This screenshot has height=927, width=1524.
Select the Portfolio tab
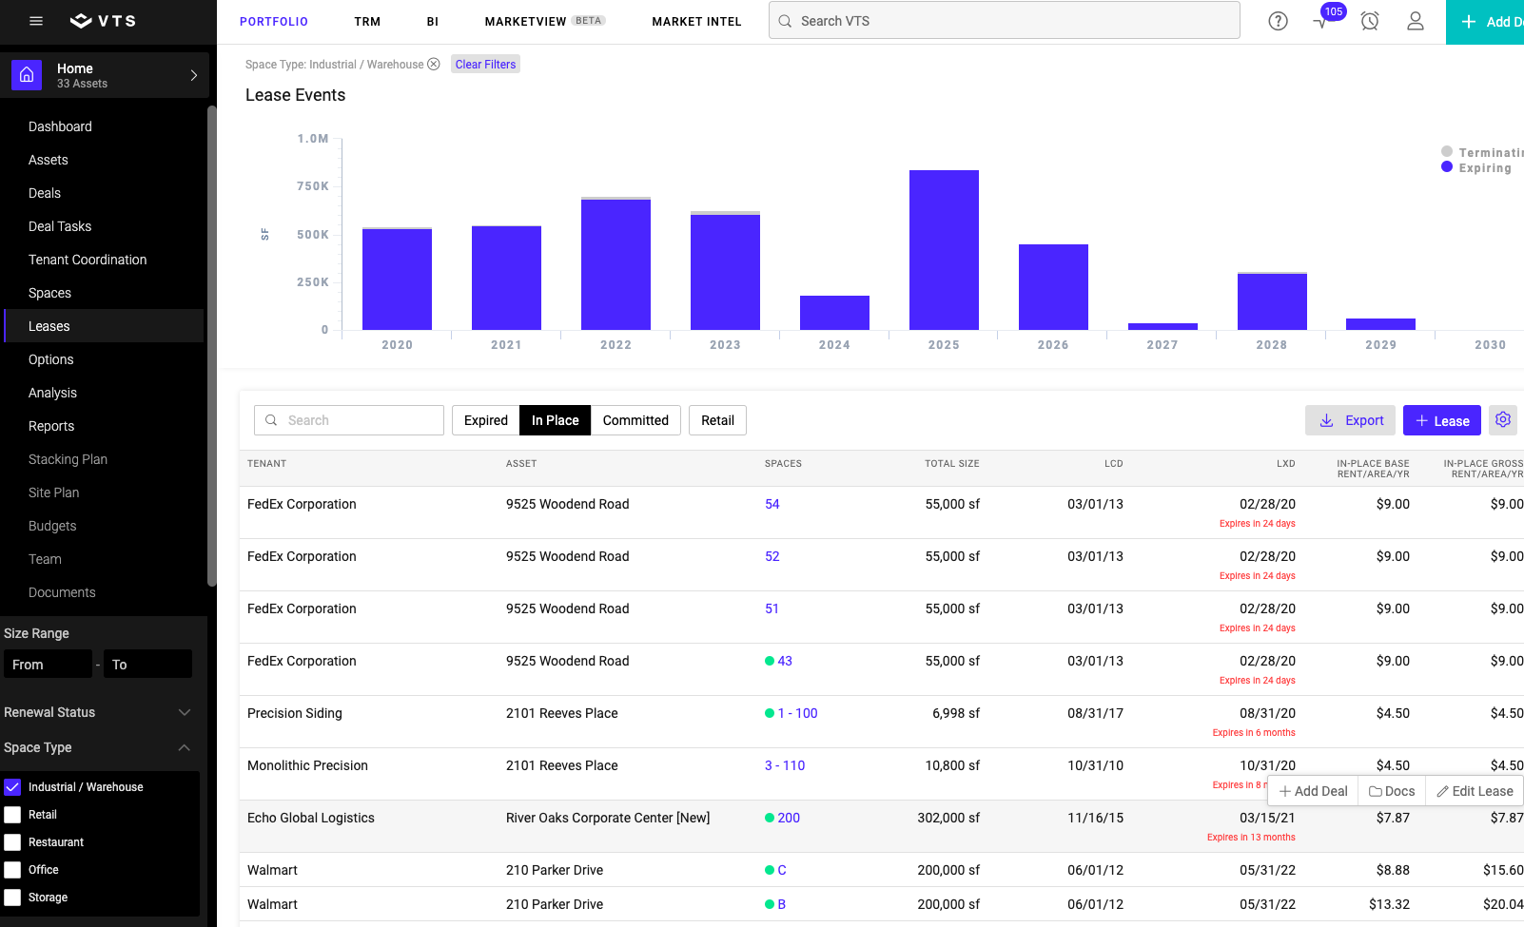(x=274, y=22)
